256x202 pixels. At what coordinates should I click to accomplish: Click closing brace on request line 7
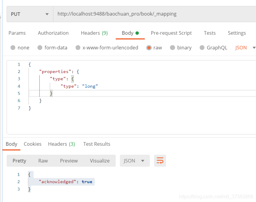(x=30, y=108)
